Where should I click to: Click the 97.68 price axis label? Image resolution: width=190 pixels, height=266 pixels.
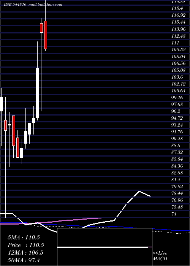click(x=177, y=104)
